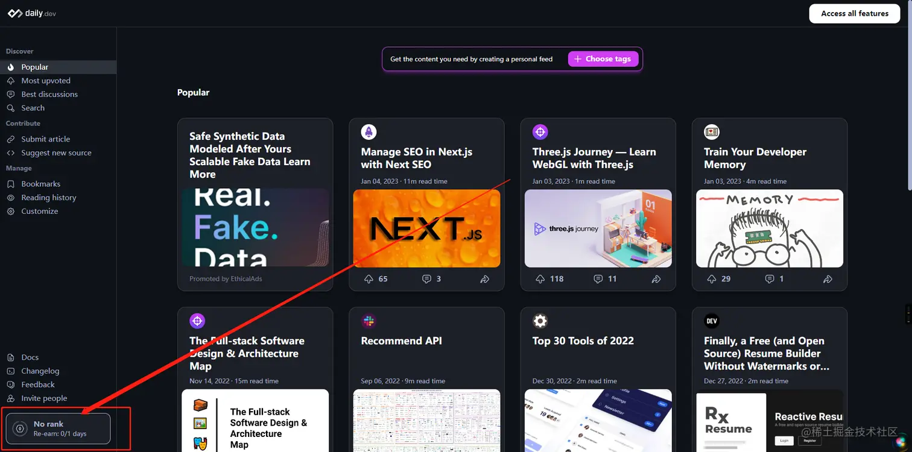The width and height of the screenshot is (912, 452).
Task: Click source avatar on Train Your Developer Memory card
Action: (712, 132)
